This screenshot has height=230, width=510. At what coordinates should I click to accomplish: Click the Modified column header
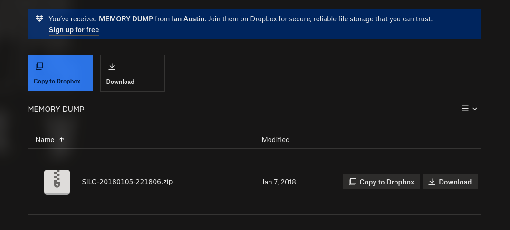(x=276, y=140)
